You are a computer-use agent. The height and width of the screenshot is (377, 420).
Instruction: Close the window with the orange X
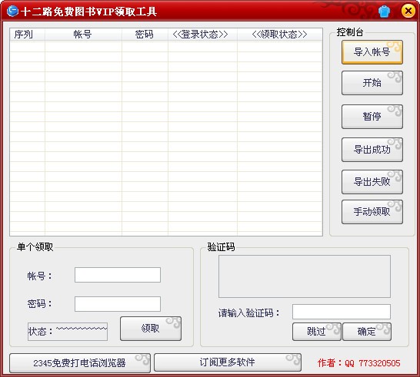(408, 12)
